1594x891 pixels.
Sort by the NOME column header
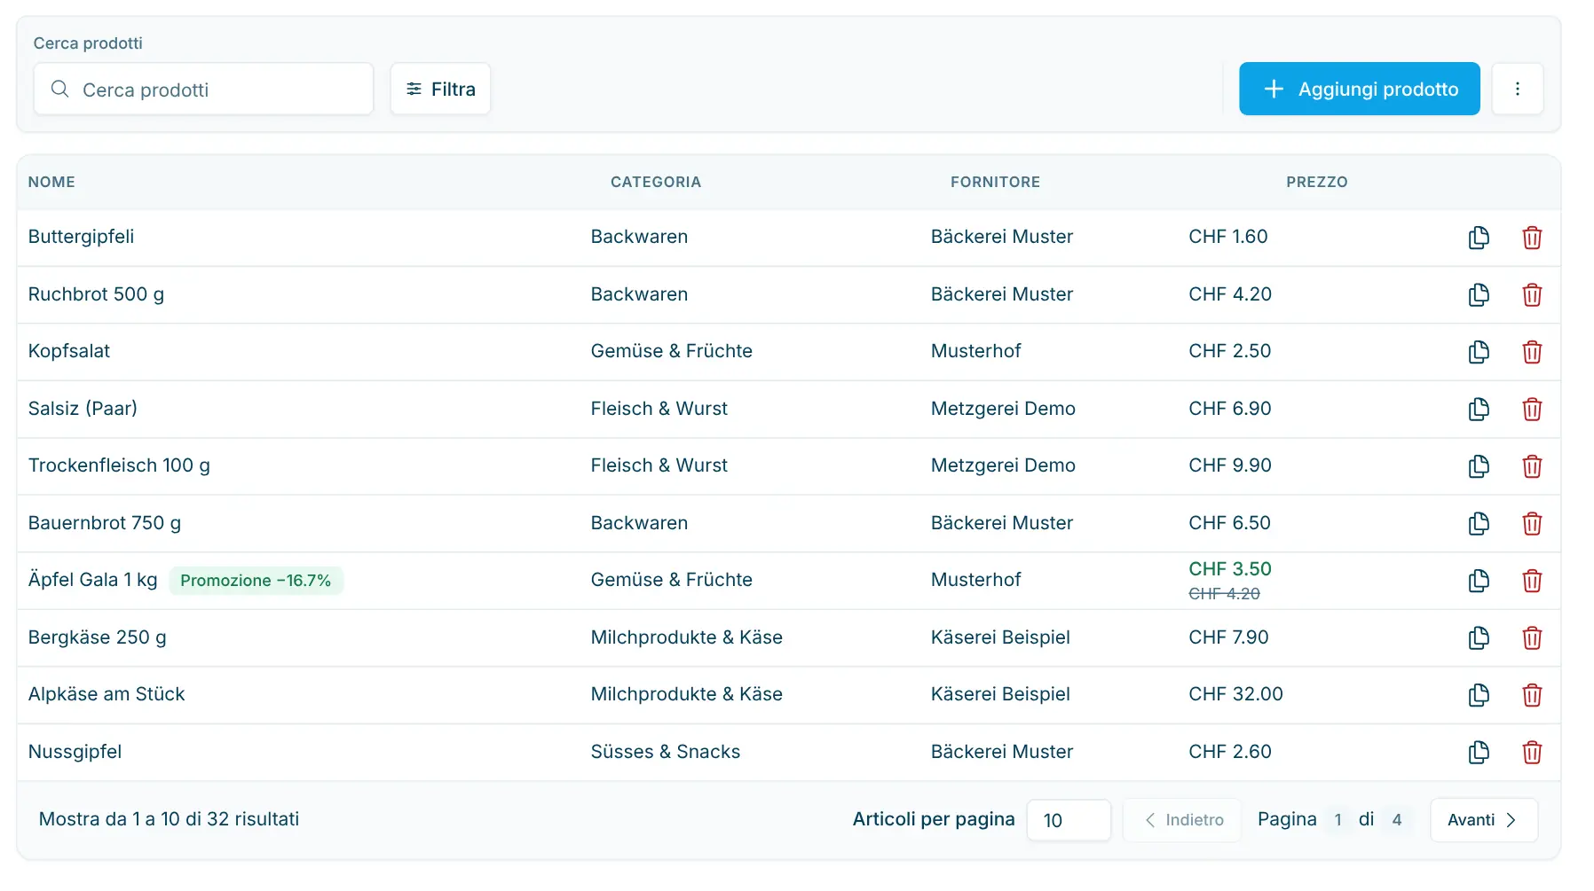[x=51, y=182]
